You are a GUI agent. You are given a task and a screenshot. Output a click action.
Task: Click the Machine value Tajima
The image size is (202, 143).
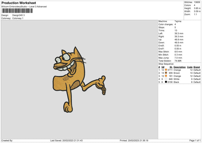pos(178,21)
